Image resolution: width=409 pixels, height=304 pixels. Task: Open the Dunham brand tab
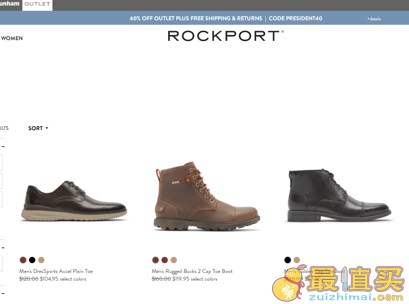[10, 4]
